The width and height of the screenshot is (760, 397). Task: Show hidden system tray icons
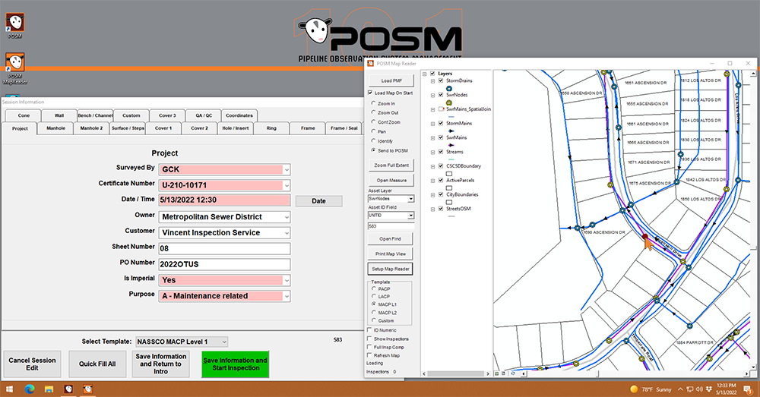point(680,389)
